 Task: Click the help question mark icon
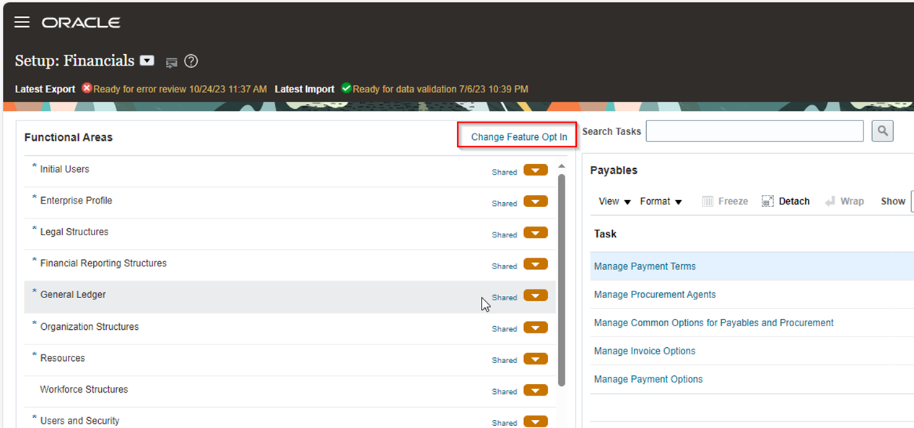tap(191, 61)
